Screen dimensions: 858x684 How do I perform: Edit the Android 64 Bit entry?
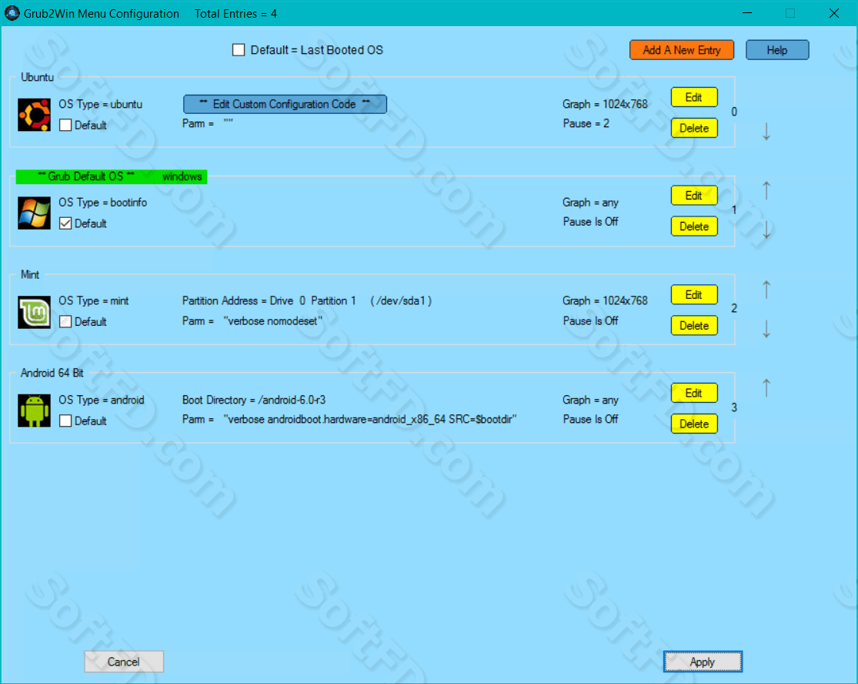[694, 393]
